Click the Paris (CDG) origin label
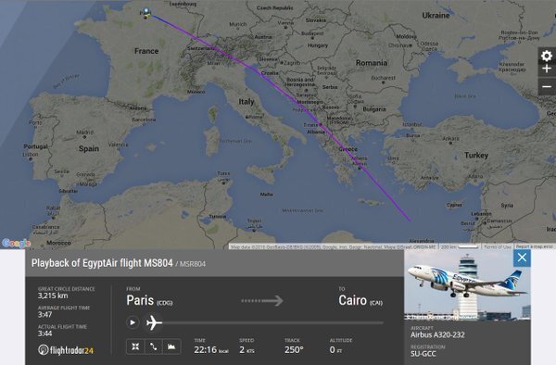This screenshot has width=556, height=365. point(149,300)
